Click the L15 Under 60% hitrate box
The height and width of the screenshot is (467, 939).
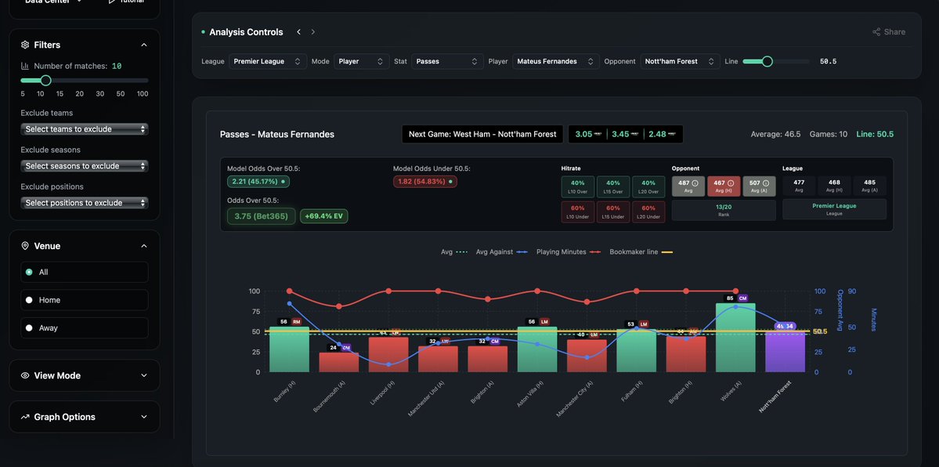tap(613, 212)
